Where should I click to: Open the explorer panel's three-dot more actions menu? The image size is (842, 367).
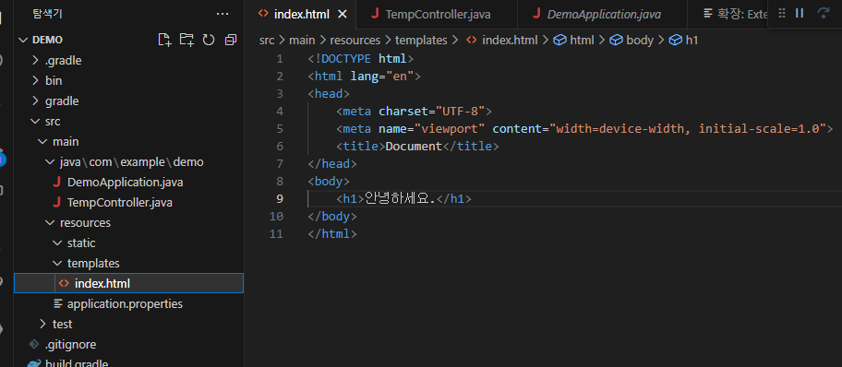222,14
